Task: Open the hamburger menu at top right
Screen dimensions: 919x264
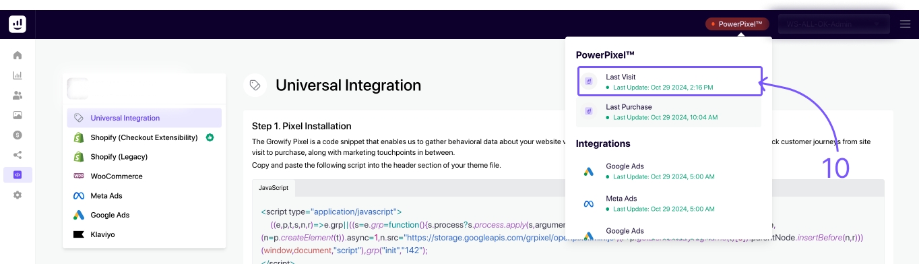Action: click(905, 24)
